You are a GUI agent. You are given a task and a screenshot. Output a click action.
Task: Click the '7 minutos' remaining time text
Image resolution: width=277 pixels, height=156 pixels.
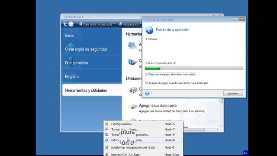pyautogui.click(x=151, y=39)
